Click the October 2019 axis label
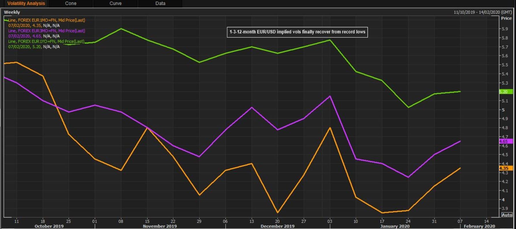Viewport: 516px width, 229px height. click(49, 226)
